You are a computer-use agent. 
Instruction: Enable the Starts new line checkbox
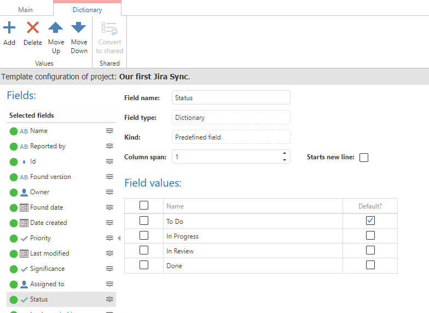364,158
